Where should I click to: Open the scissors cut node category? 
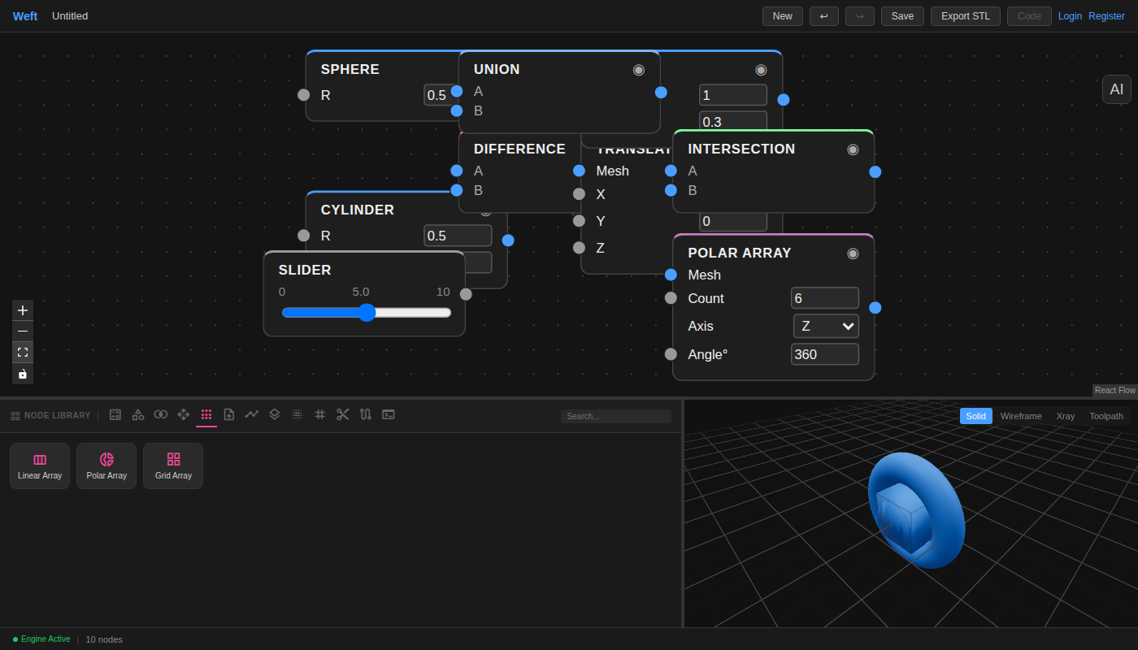(342, 414)
